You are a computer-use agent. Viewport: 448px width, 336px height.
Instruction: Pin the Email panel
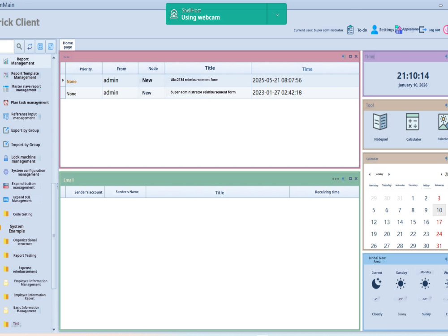[344, 179]
